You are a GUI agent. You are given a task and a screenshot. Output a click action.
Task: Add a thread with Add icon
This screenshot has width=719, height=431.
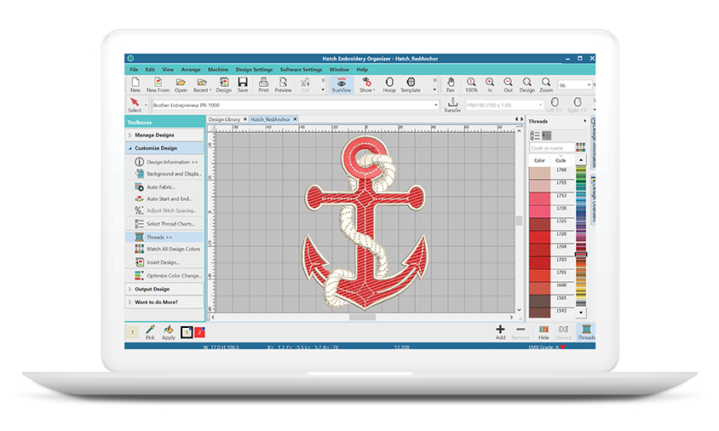coord(500,332)
